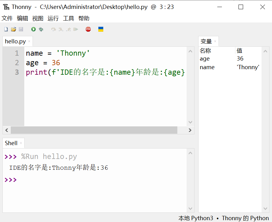
Task: Click the %Run hello.py shell command
Action: (49, 157)
